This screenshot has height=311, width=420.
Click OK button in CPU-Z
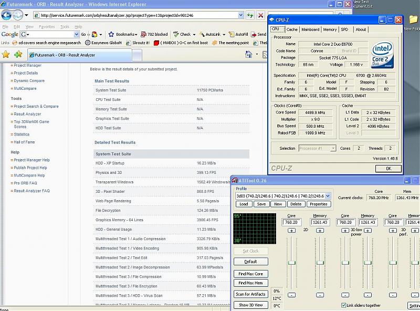tap(388, 168)
